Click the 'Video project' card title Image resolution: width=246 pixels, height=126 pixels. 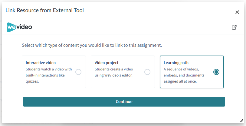coord(107,63)
